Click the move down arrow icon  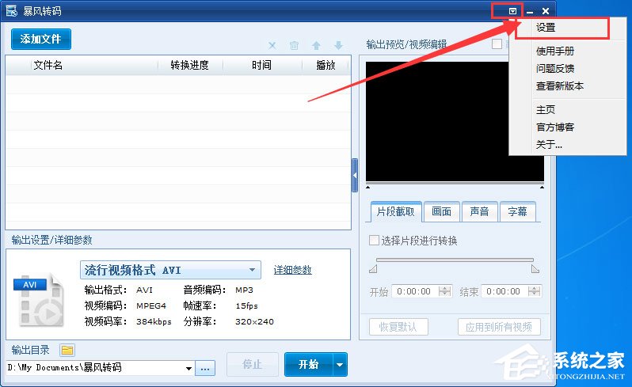tap(338, 46)
